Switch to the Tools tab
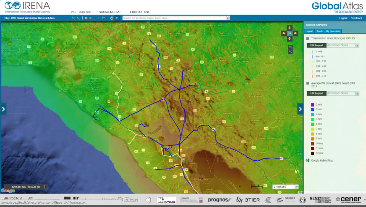The height and width of the screenshot is (207, 366). [x=319, y=31]
